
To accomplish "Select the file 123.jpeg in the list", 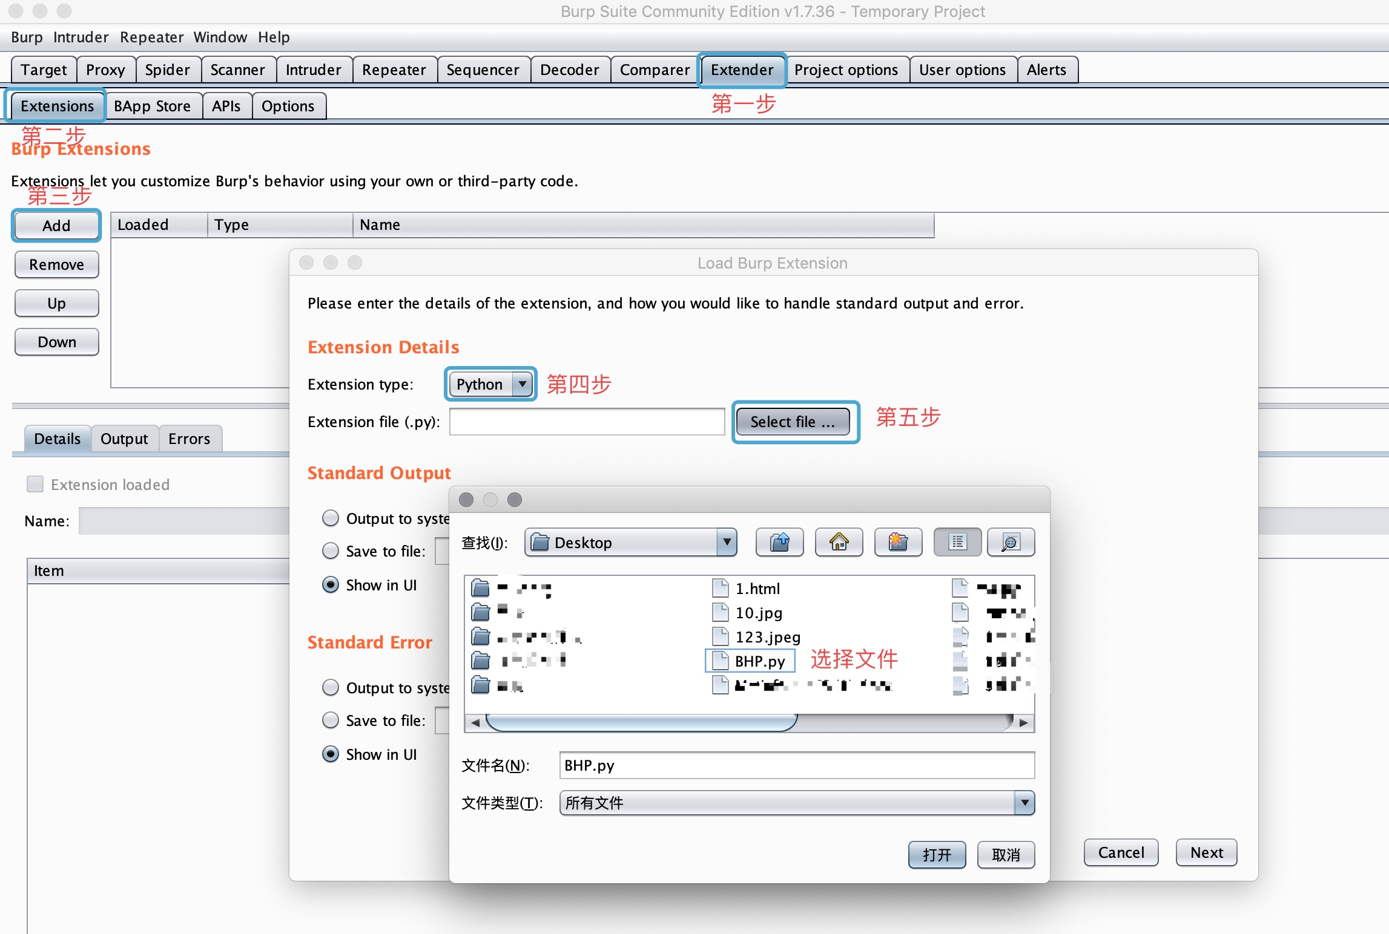I will tap(757, 637).
